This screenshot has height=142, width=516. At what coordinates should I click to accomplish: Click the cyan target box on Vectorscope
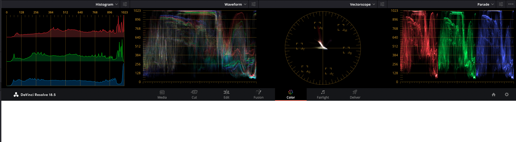coord(328,71)
